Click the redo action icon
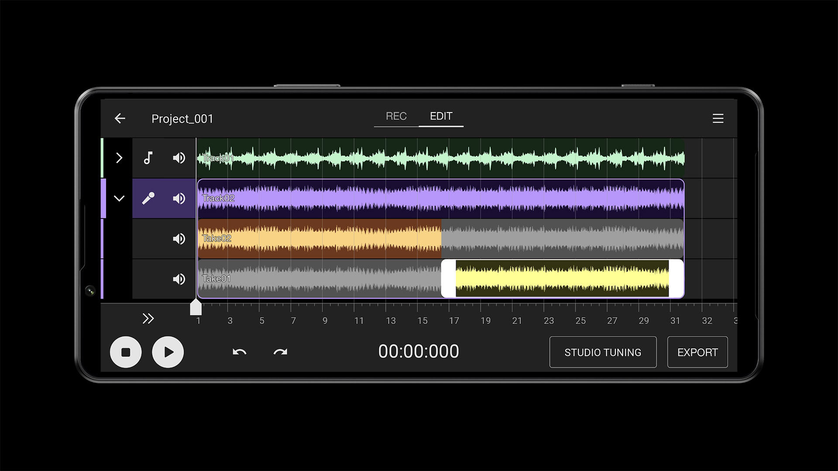Image resolution: width=838 pixels, height=471 pixels. click(279, 352)
